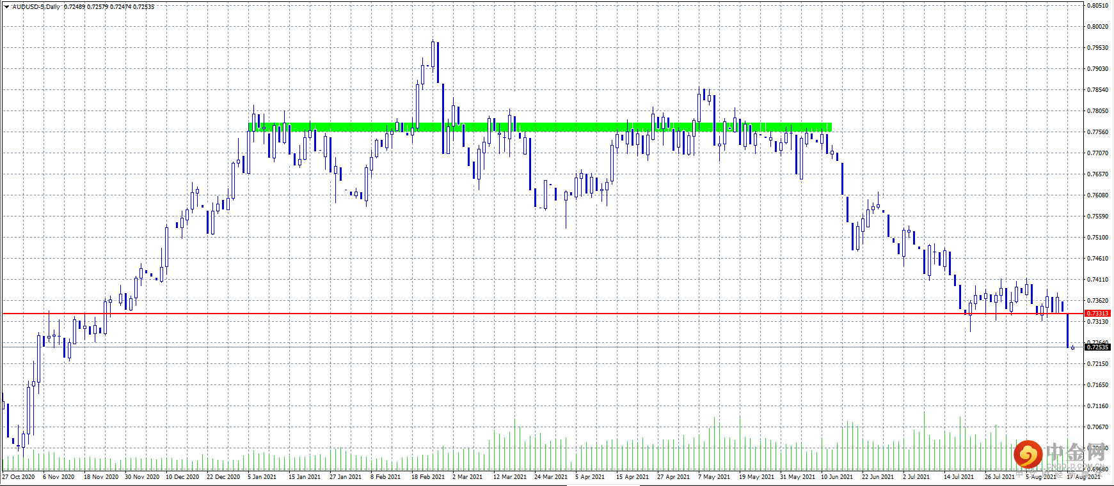Click the 12 Mar 2021 date label
Screen dimensions: 1114x486
[x=510, y=476]
